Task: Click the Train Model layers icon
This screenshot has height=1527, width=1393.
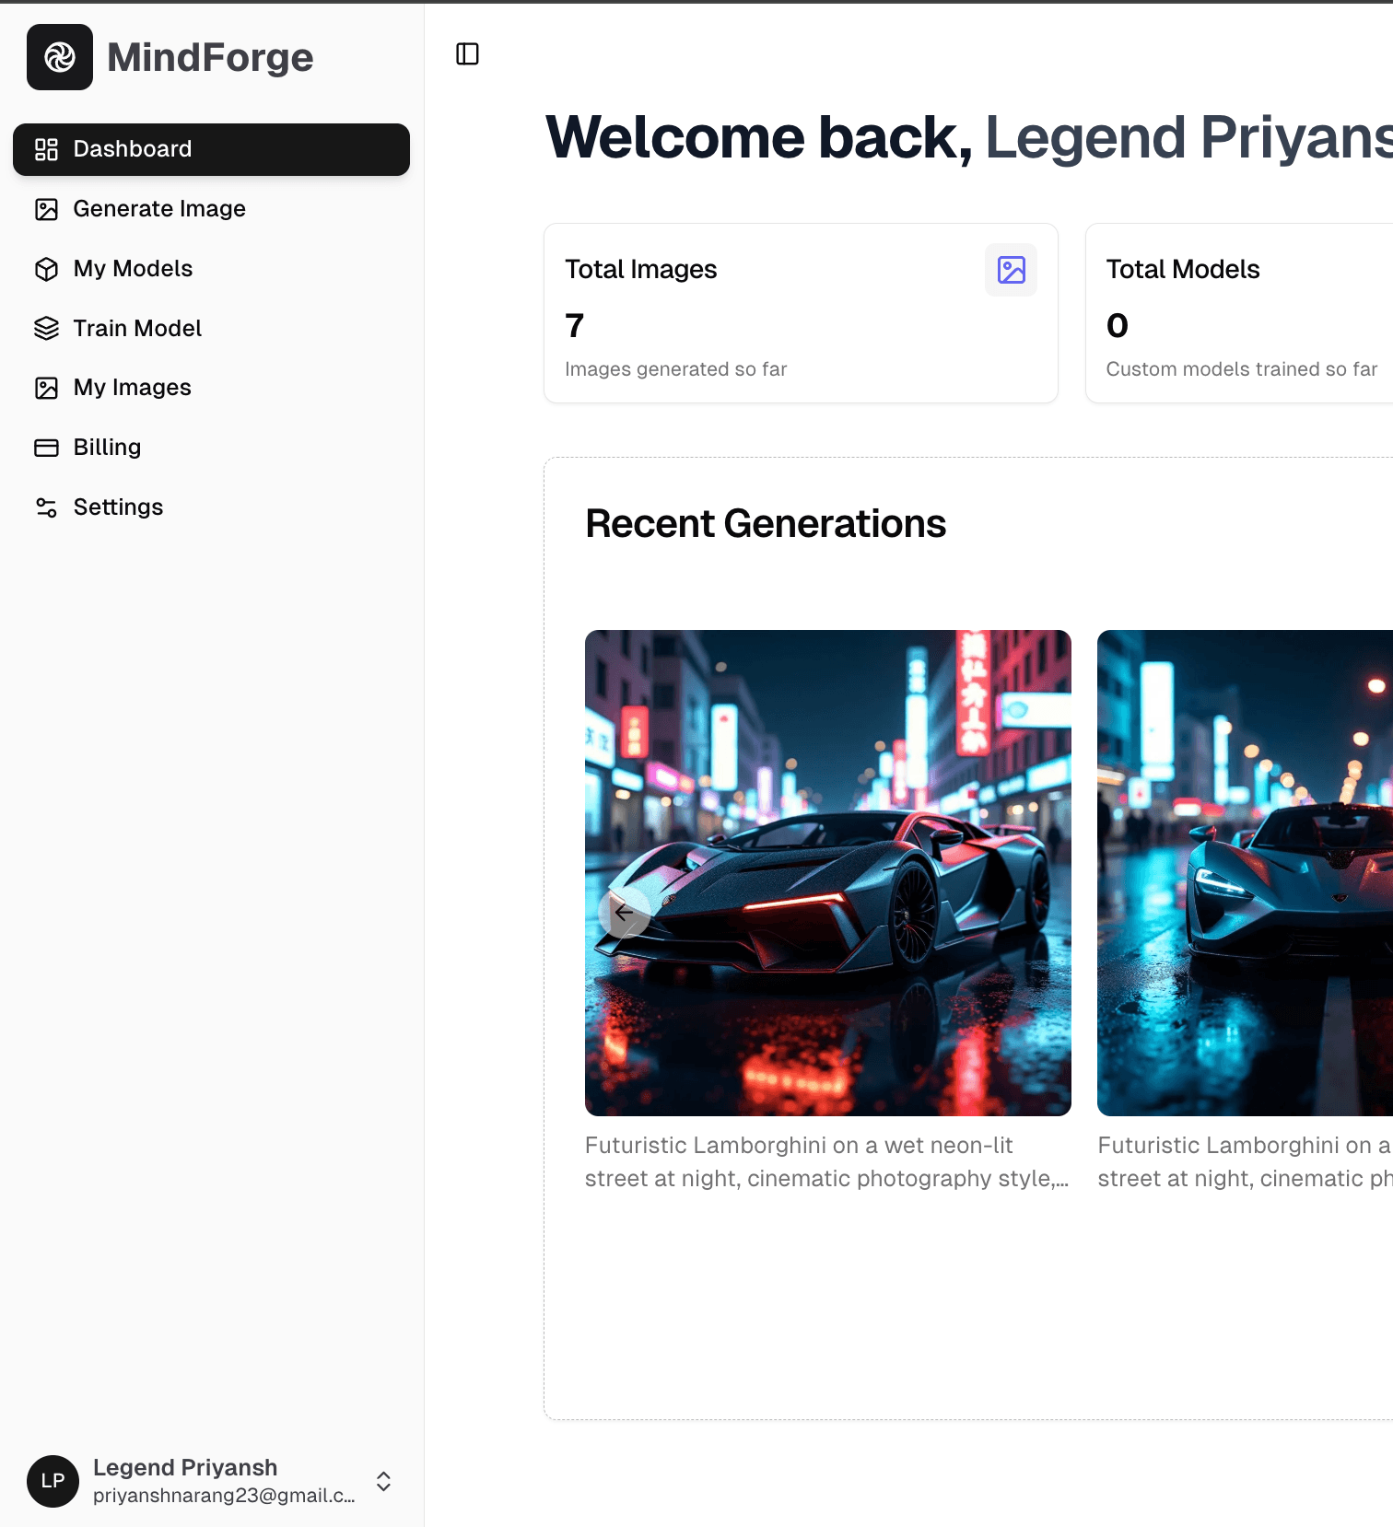Action: pos(46,329)
